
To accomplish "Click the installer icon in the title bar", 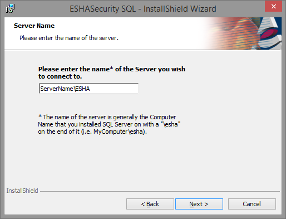I will (x=10, y=8).
